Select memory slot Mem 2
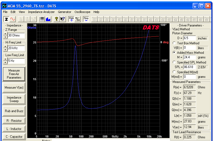This screenshot has width=213, height=141. tap(101, 19)
